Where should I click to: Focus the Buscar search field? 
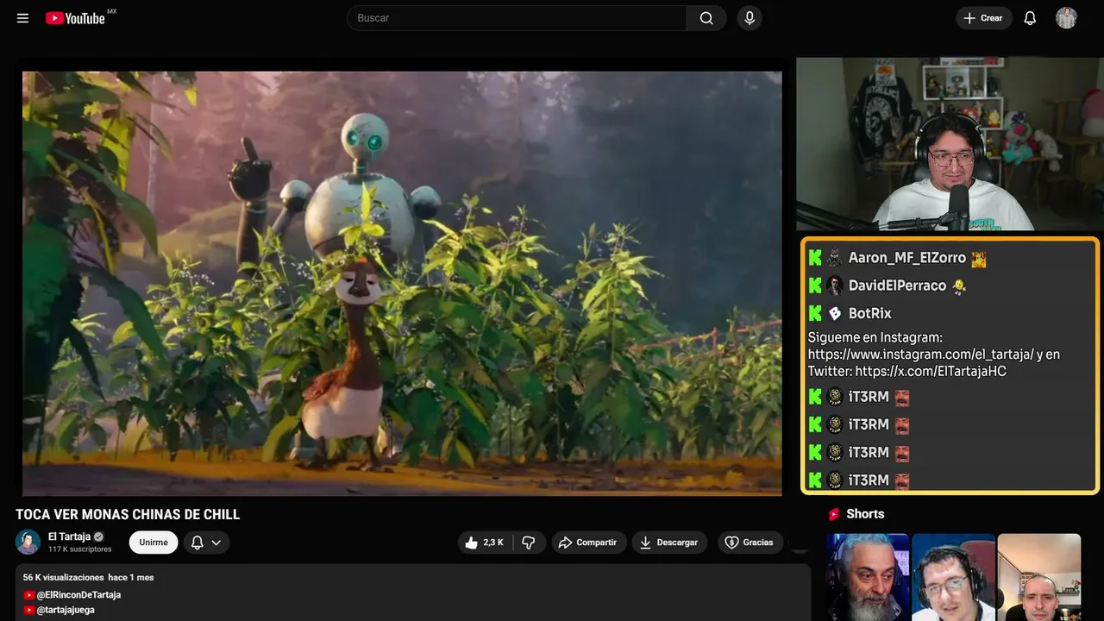(517, 18)
